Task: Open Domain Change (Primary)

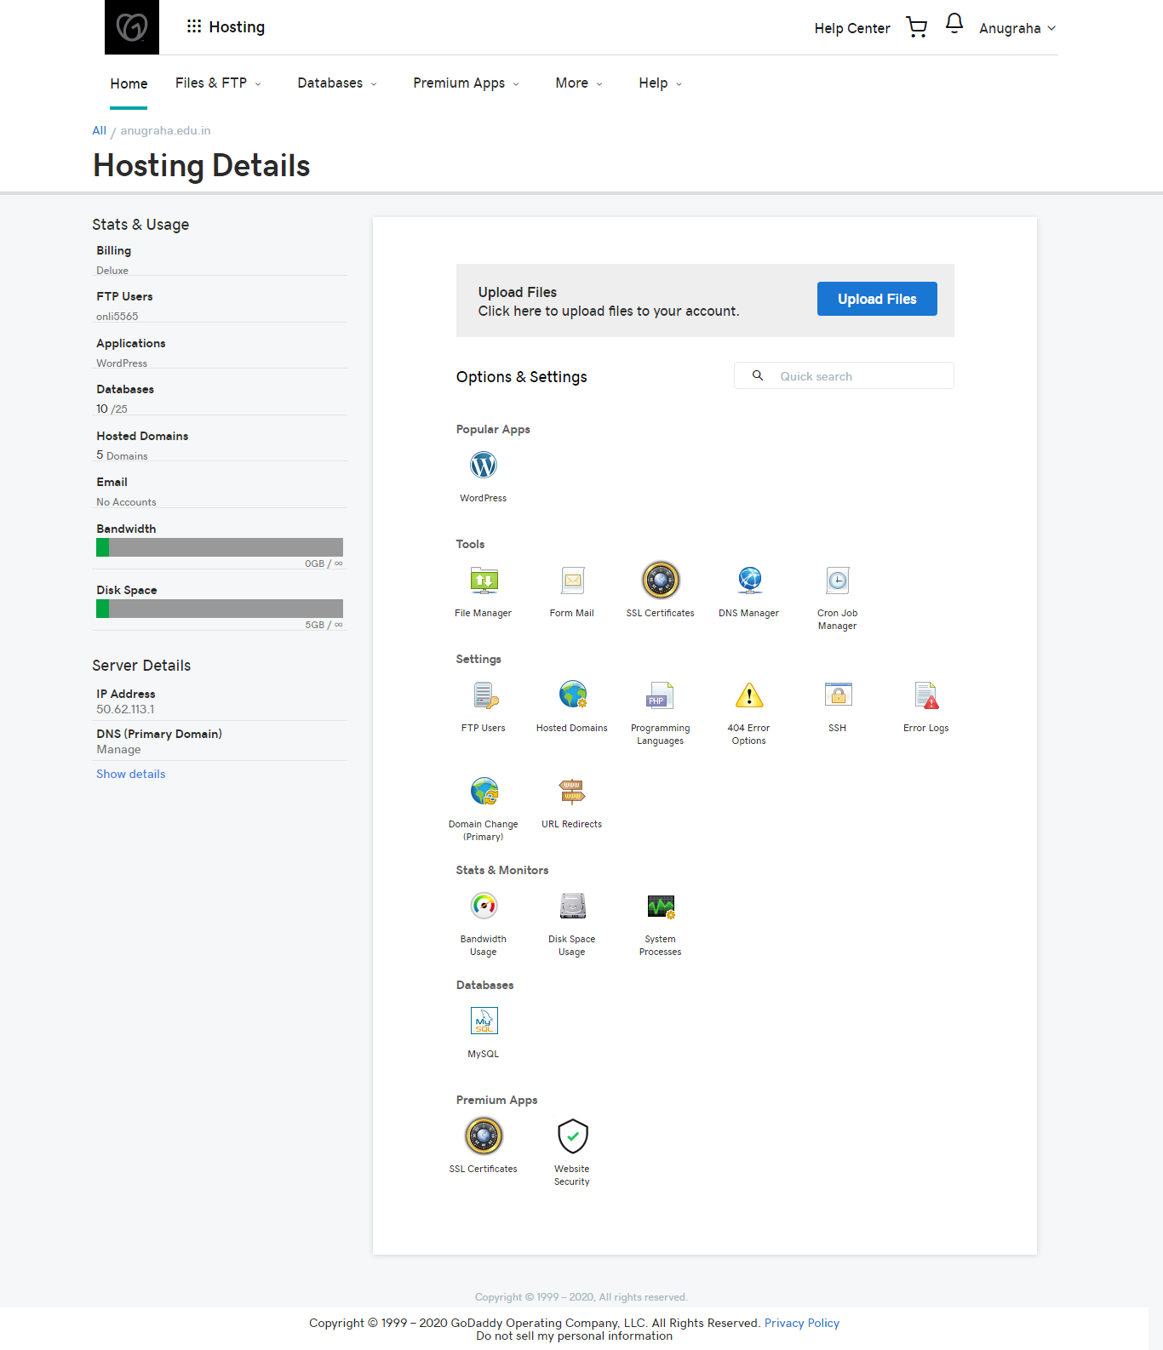Action: (x=484, y=792)
